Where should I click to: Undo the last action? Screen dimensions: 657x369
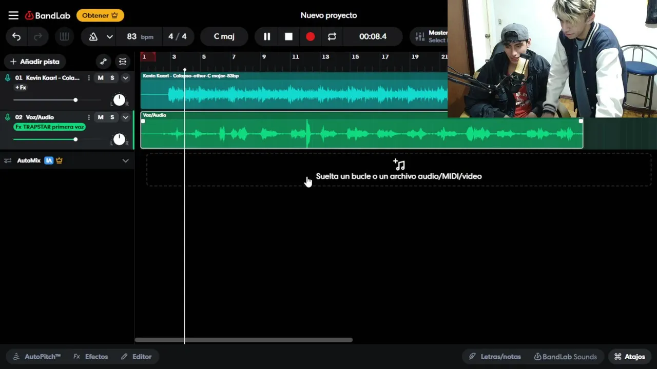coord(16,36)
